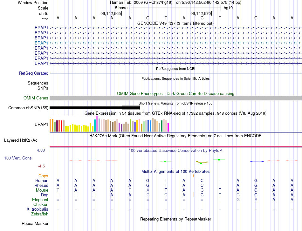Click the GENCODE V49lift37 track title
Viewport: 302px width, 231px height.
tap(175, 23)
